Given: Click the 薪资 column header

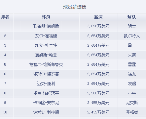Looking at the screenshot, I should (x=98, y=17).
